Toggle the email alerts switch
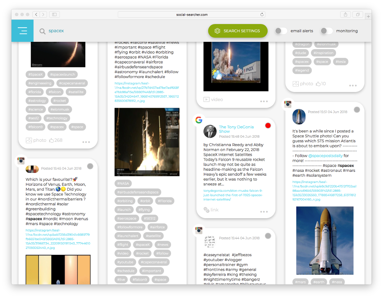The width and height of the screenshot is (383, 298). tap(281, 31)
